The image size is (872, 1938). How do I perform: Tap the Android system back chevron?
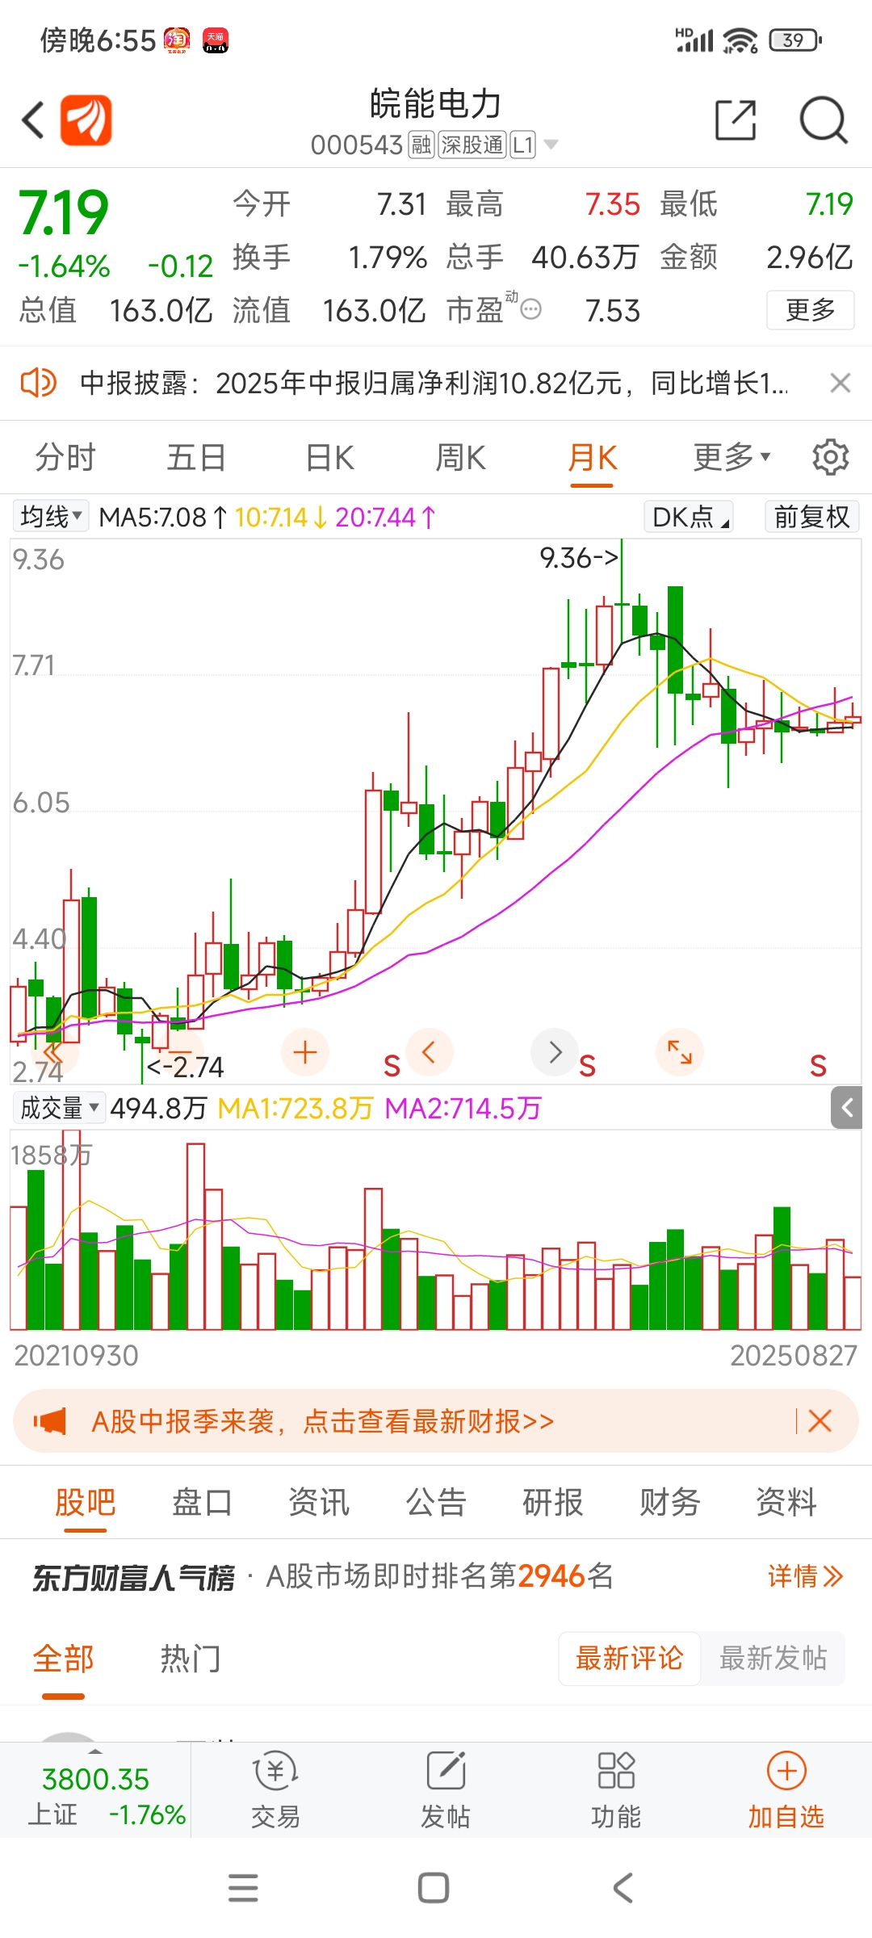pos(623,1888)
